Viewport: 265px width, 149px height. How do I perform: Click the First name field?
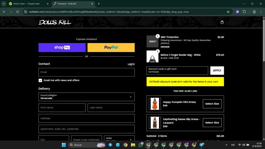62,108
